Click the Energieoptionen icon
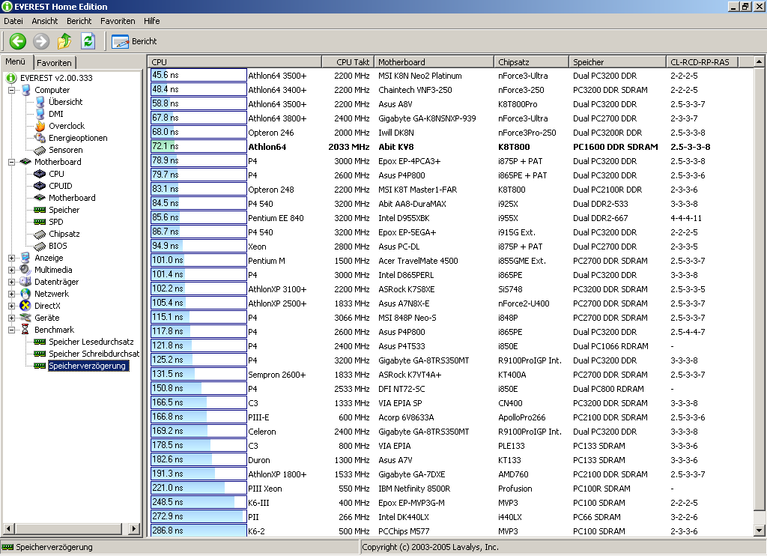 click(40, 138)
